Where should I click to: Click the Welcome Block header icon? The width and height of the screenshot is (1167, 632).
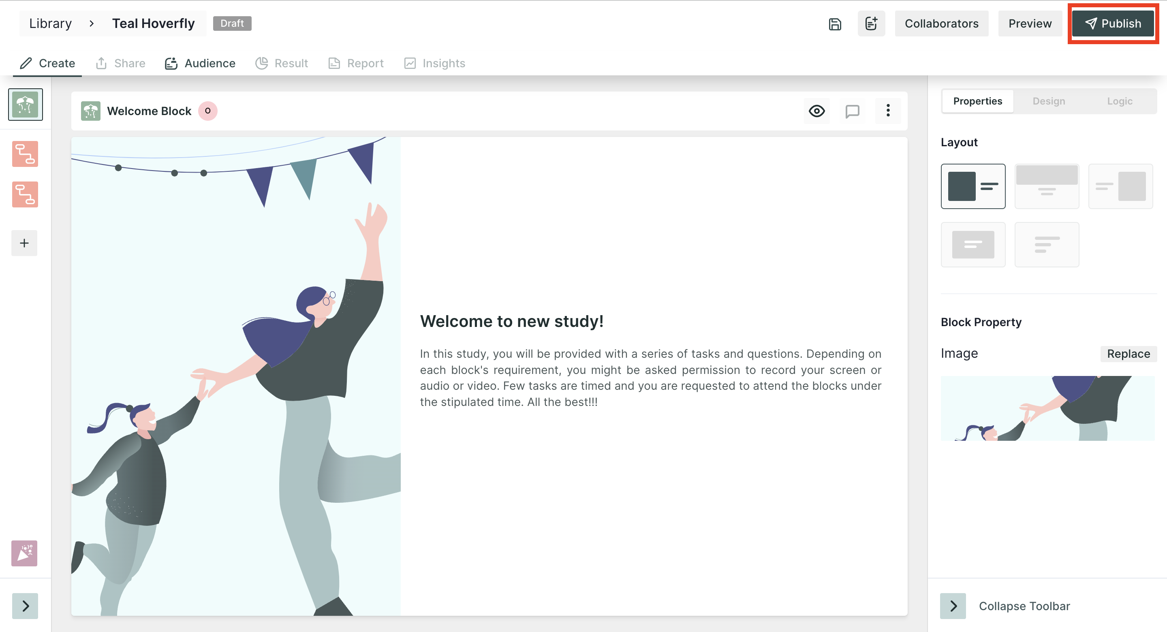(x=91, y=111)
